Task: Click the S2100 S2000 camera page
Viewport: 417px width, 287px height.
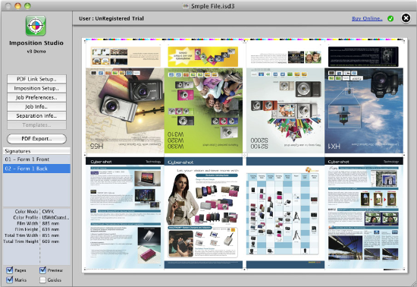Action: [285, 111]
